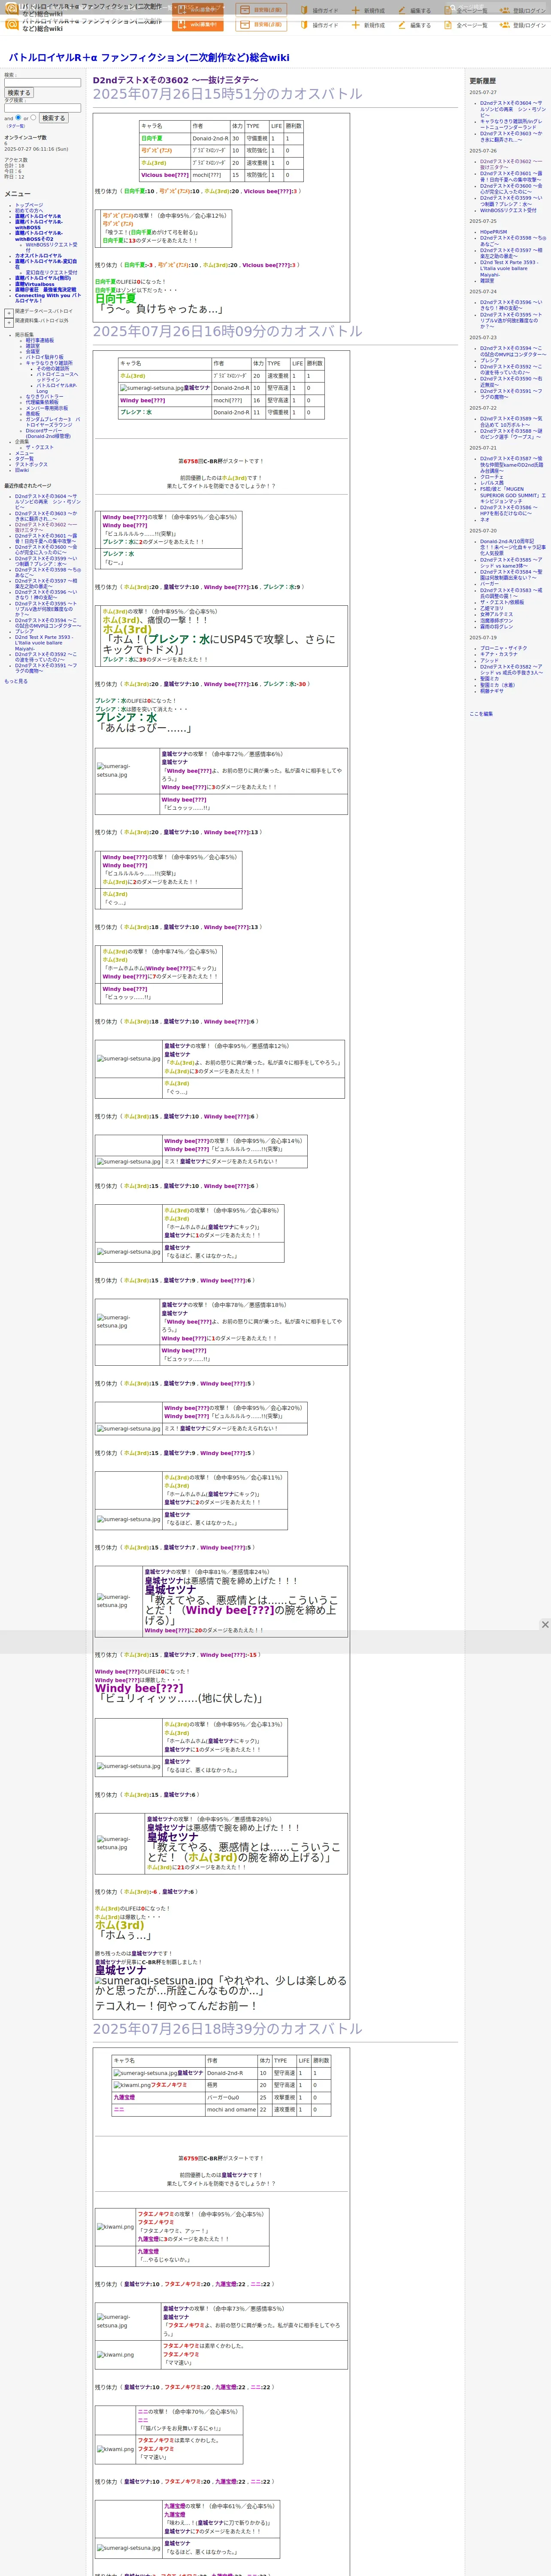The height and width of the screenshot is (2576, 551).
Task: Click page heading D2ndテストXその3602 〜一抜け三タテ〜
Action: (x=175, y=80)
